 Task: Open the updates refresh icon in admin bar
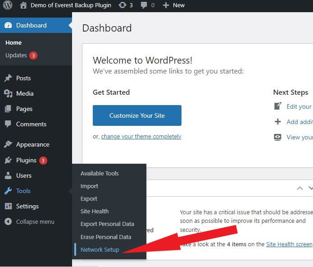[x=122, y=5]
